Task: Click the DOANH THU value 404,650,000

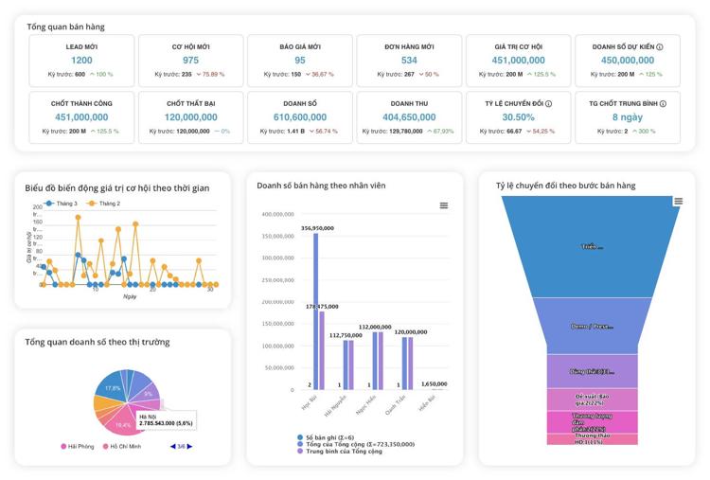Action: click(x=409, y=117)
